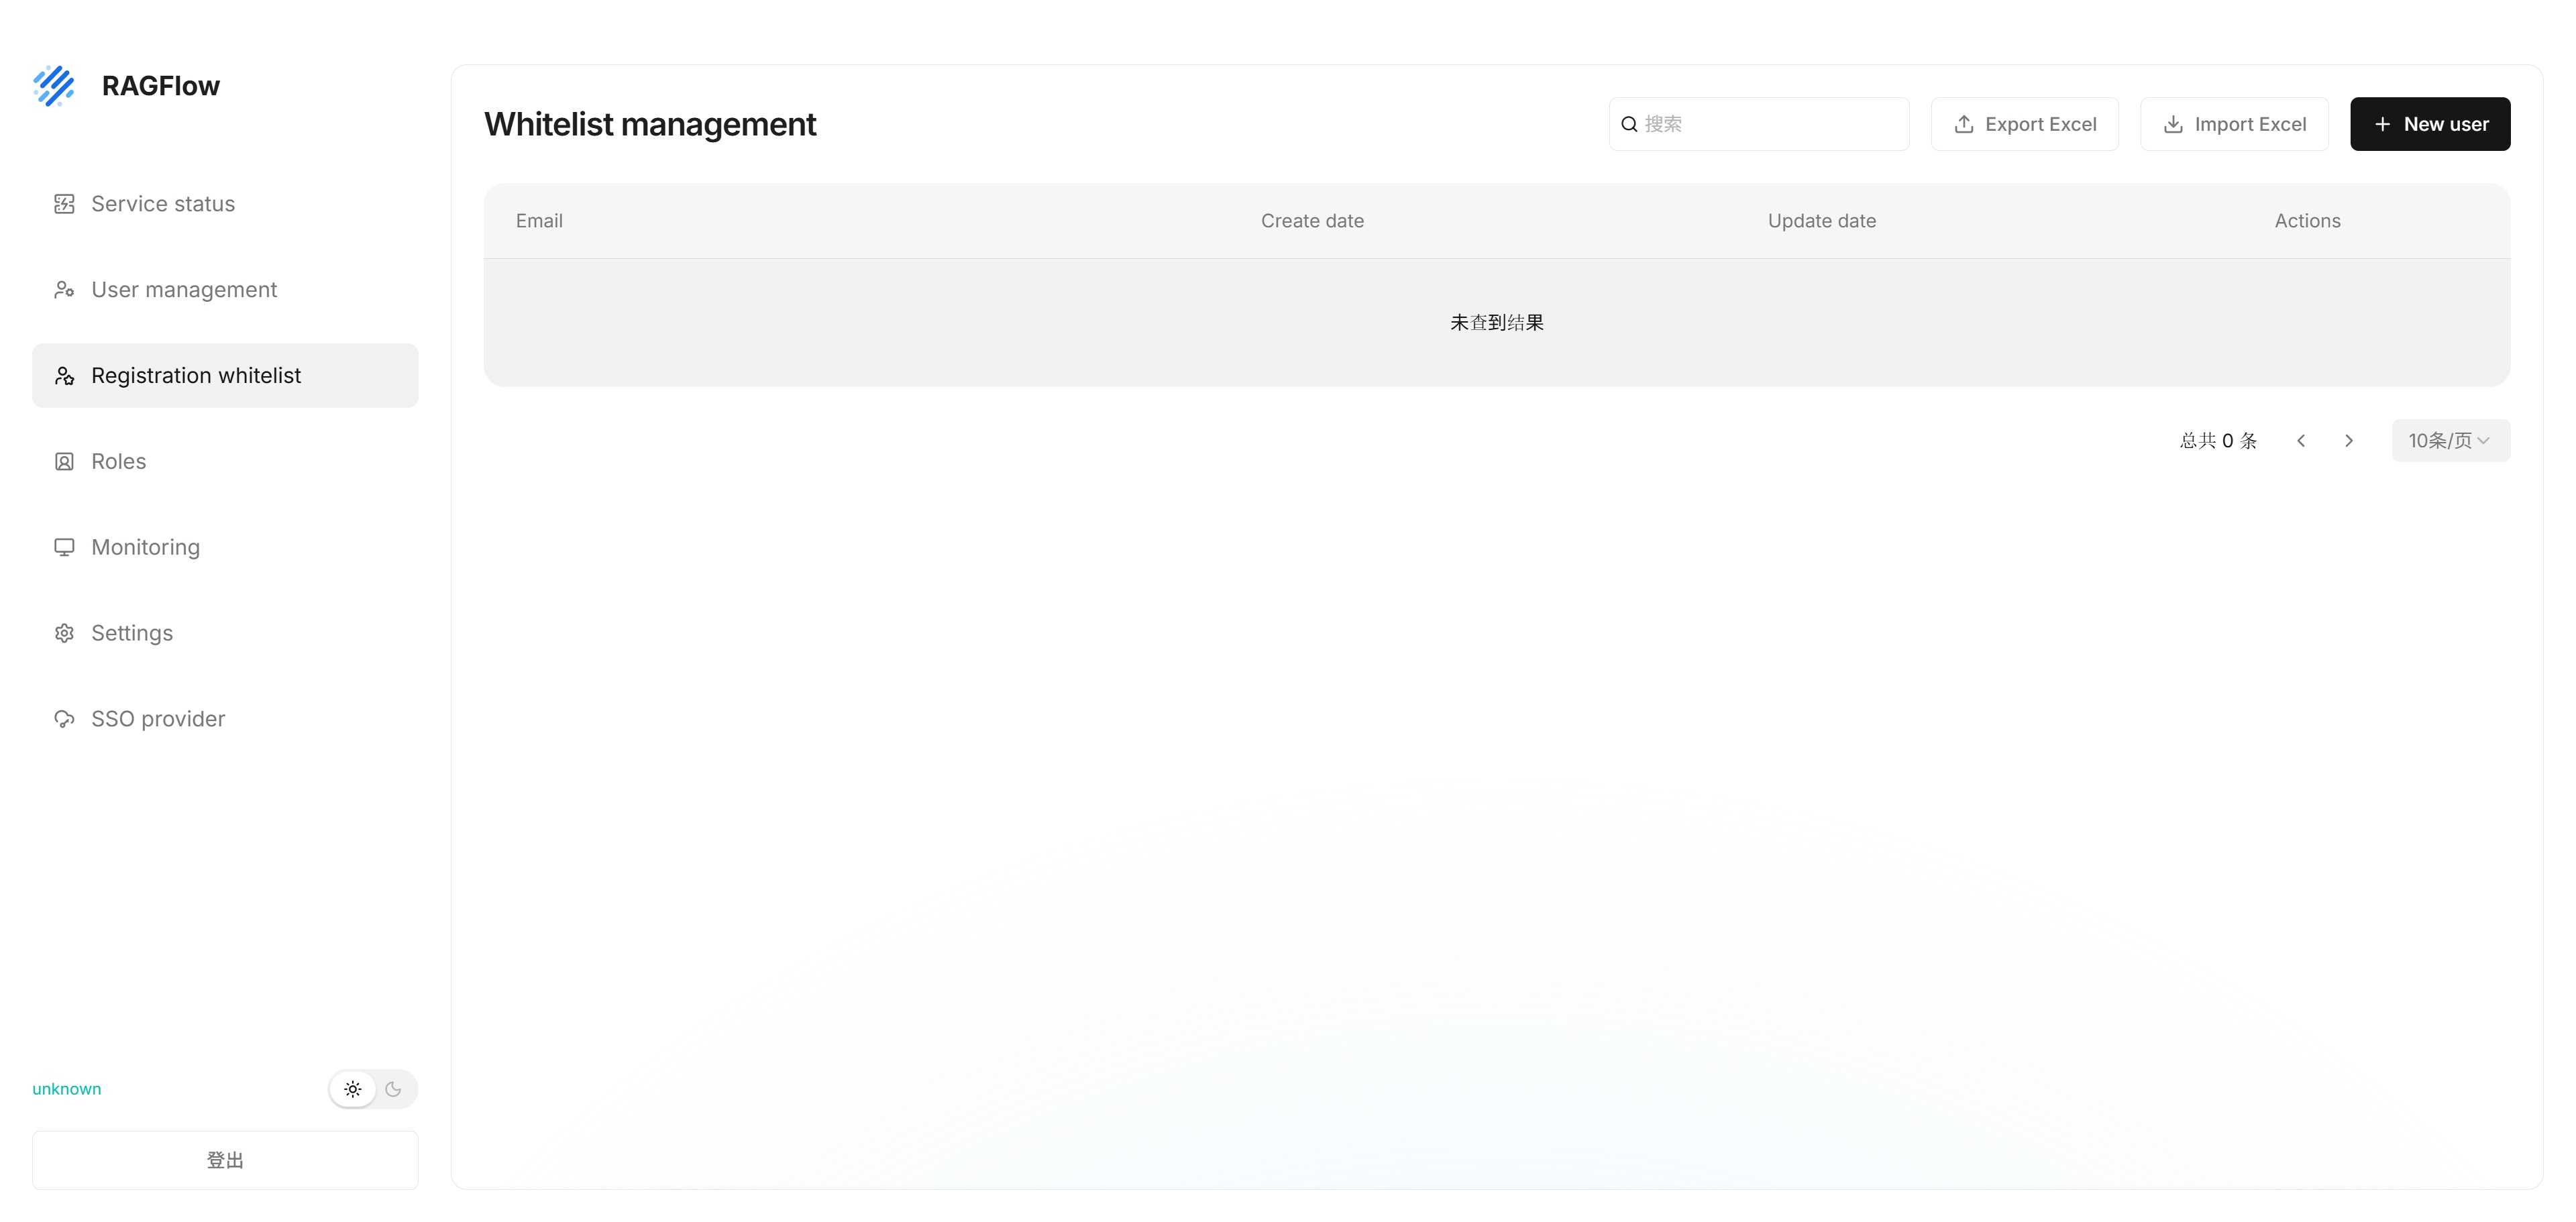Screen dimensions: 2576x1222
Task: Click the plus icon on New user
Action: click(2383, 124)
